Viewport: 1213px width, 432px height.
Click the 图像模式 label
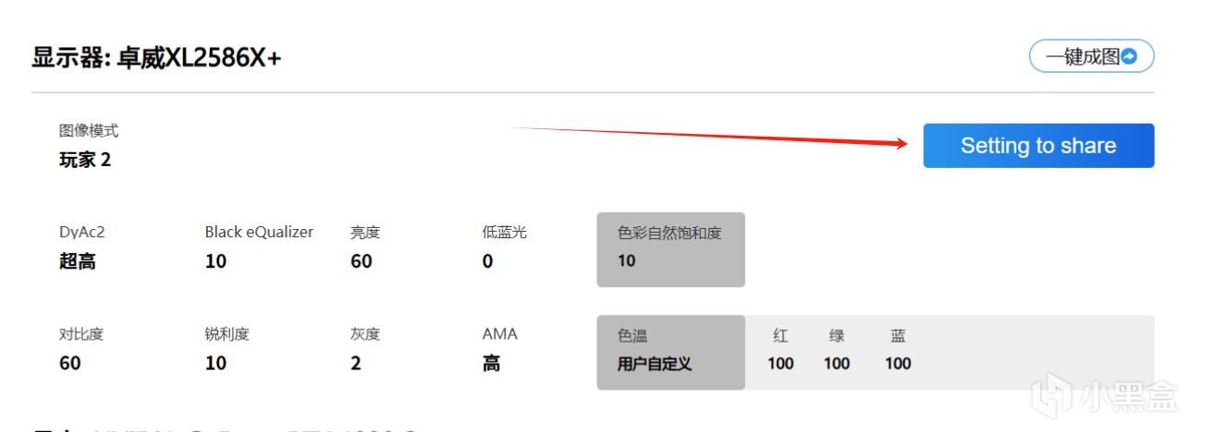coord(89,131)
